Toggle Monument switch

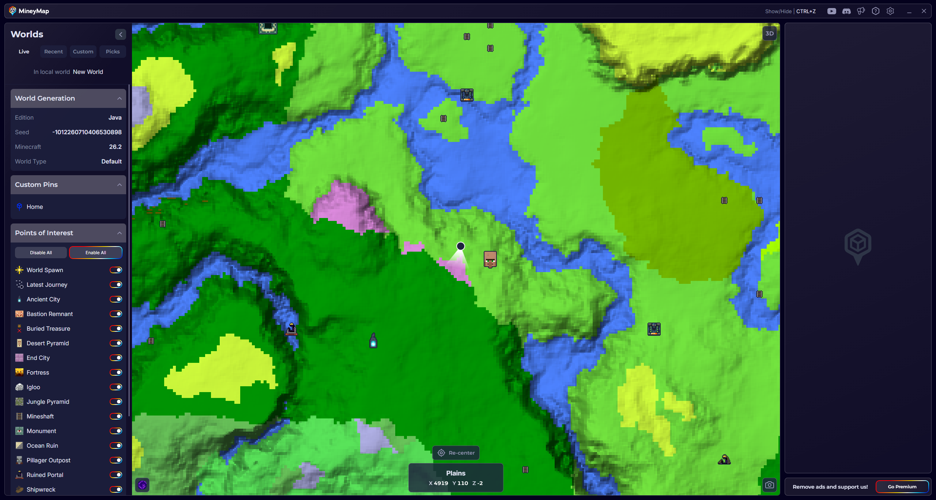(116, 431)
